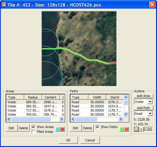This screenshot has width=157, height=147.
Task: Click the green path color swatch
Action: 122,129
